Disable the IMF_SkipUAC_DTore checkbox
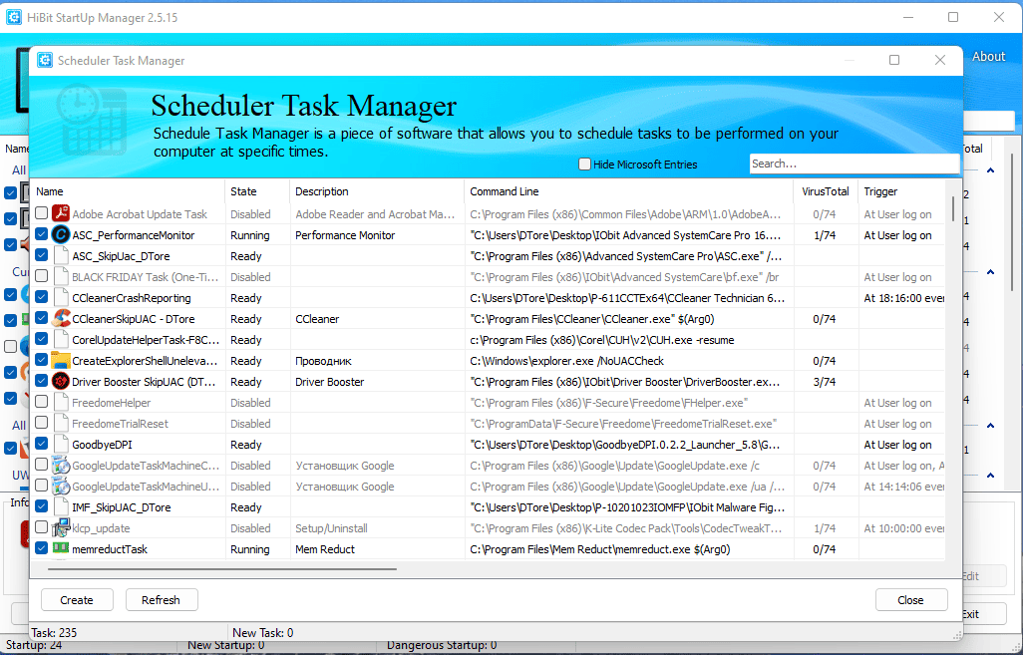 [x=41, y=506]
